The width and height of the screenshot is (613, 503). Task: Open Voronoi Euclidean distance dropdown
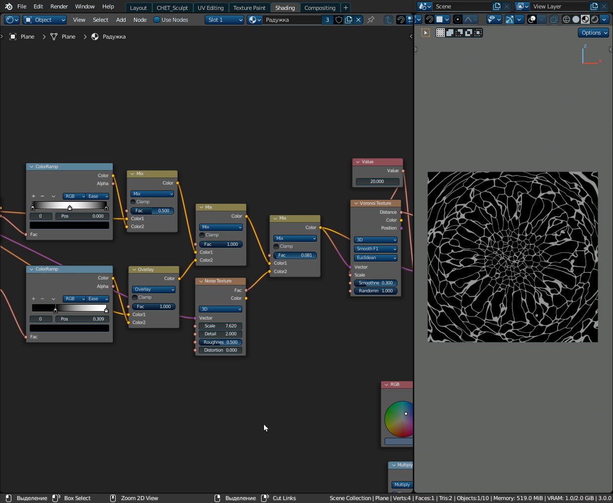pyautogui.click(x=376, y=258)
